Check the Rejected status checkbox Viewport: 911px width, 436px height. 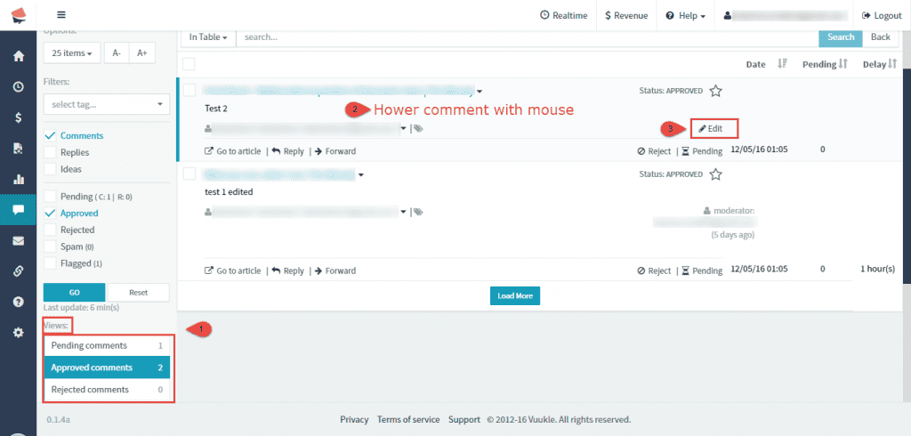(51, 230)
